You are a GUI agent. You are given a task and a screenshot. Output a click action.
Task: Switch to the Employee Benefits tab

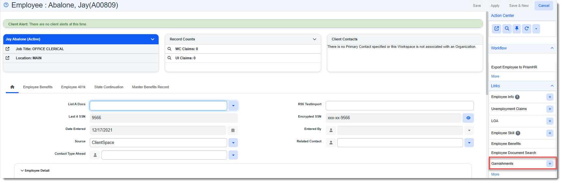(x=38, y=87)
